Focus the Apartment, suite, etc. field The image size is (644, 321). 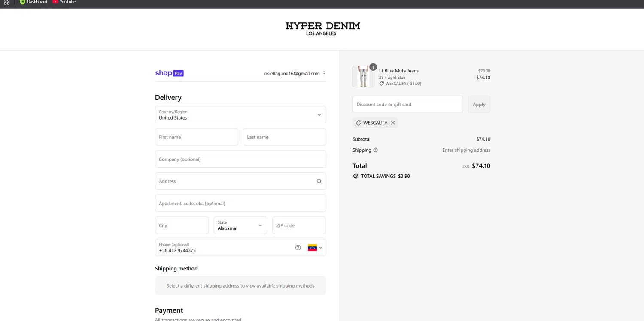coord(240,203)
